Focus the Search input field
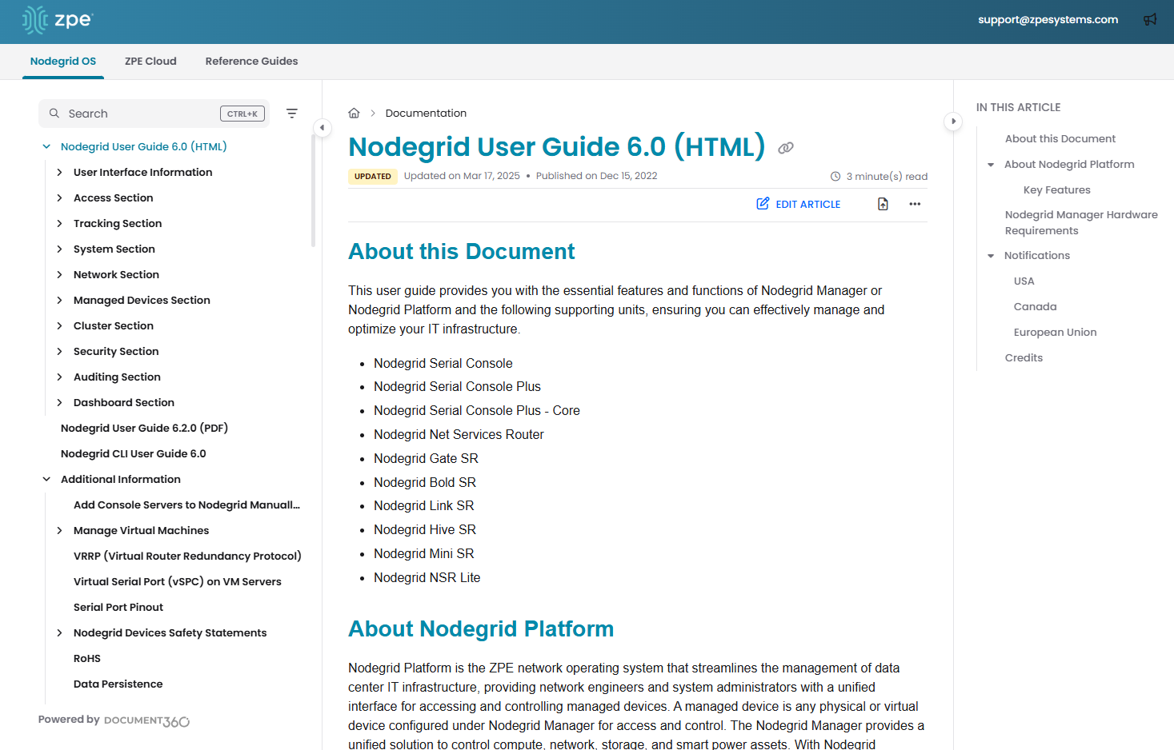The width and height of the screenshot is (1174, 750). (x=154, y=114)
